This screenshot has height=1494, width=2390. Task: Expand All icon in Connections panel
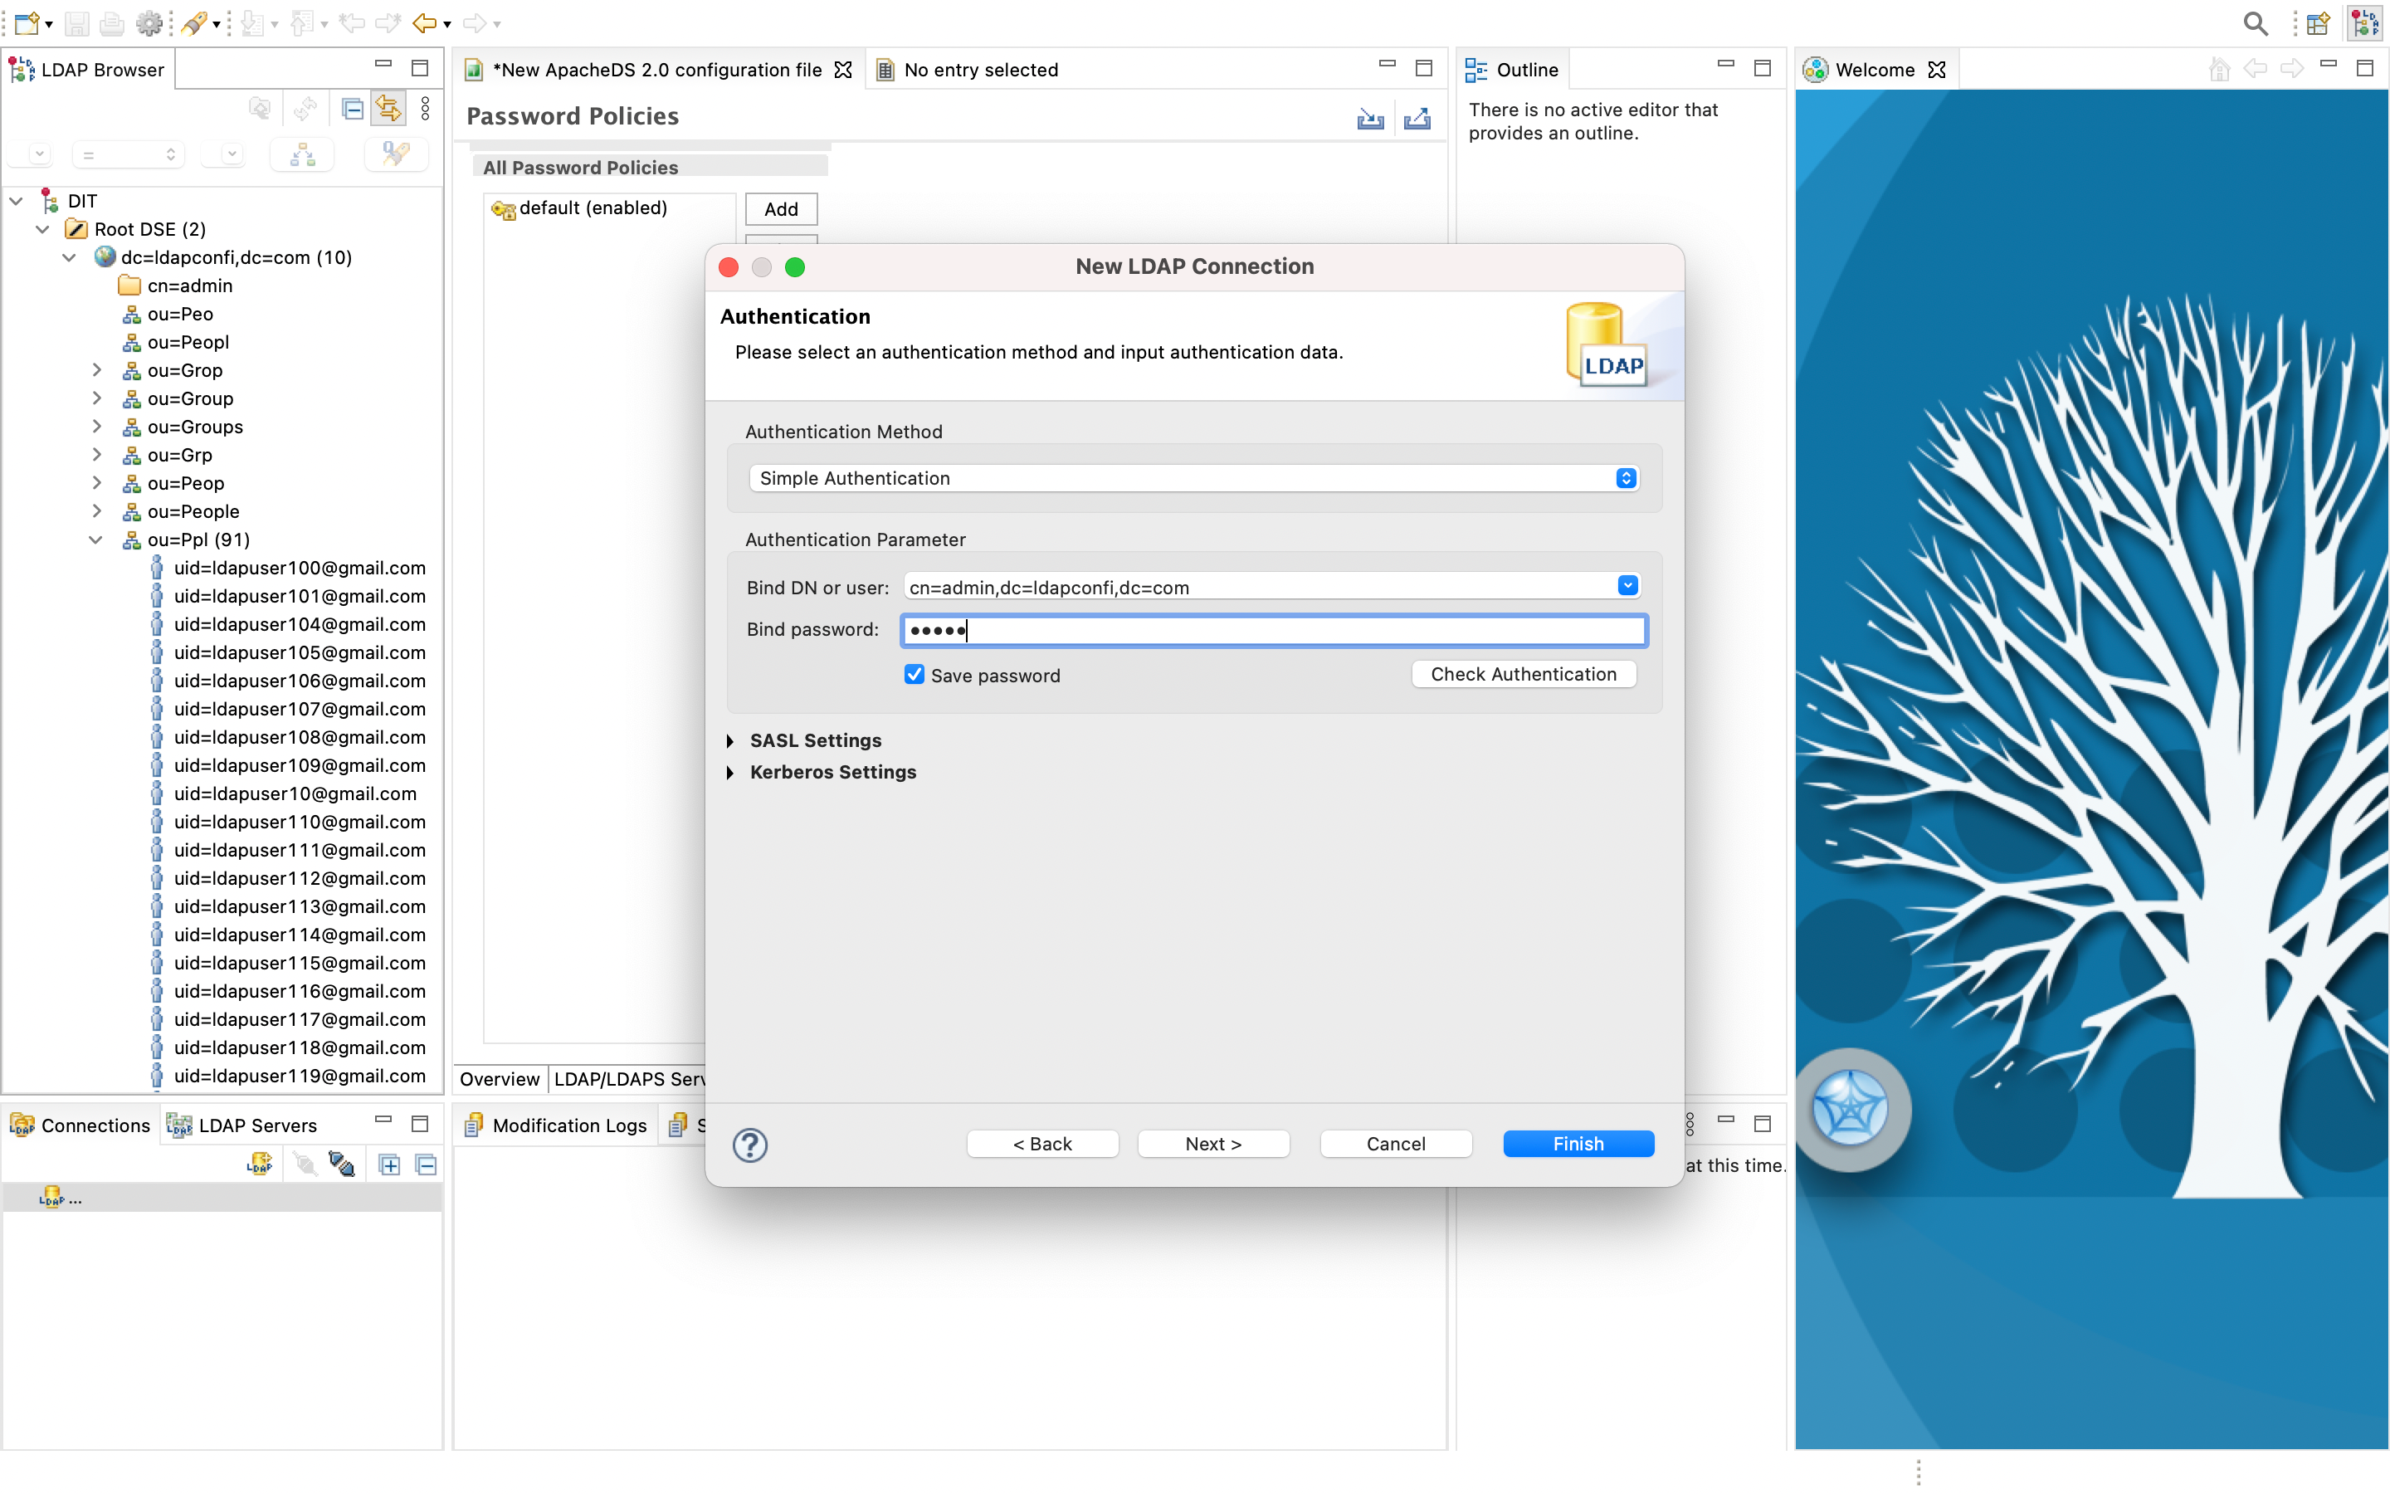389,1165
